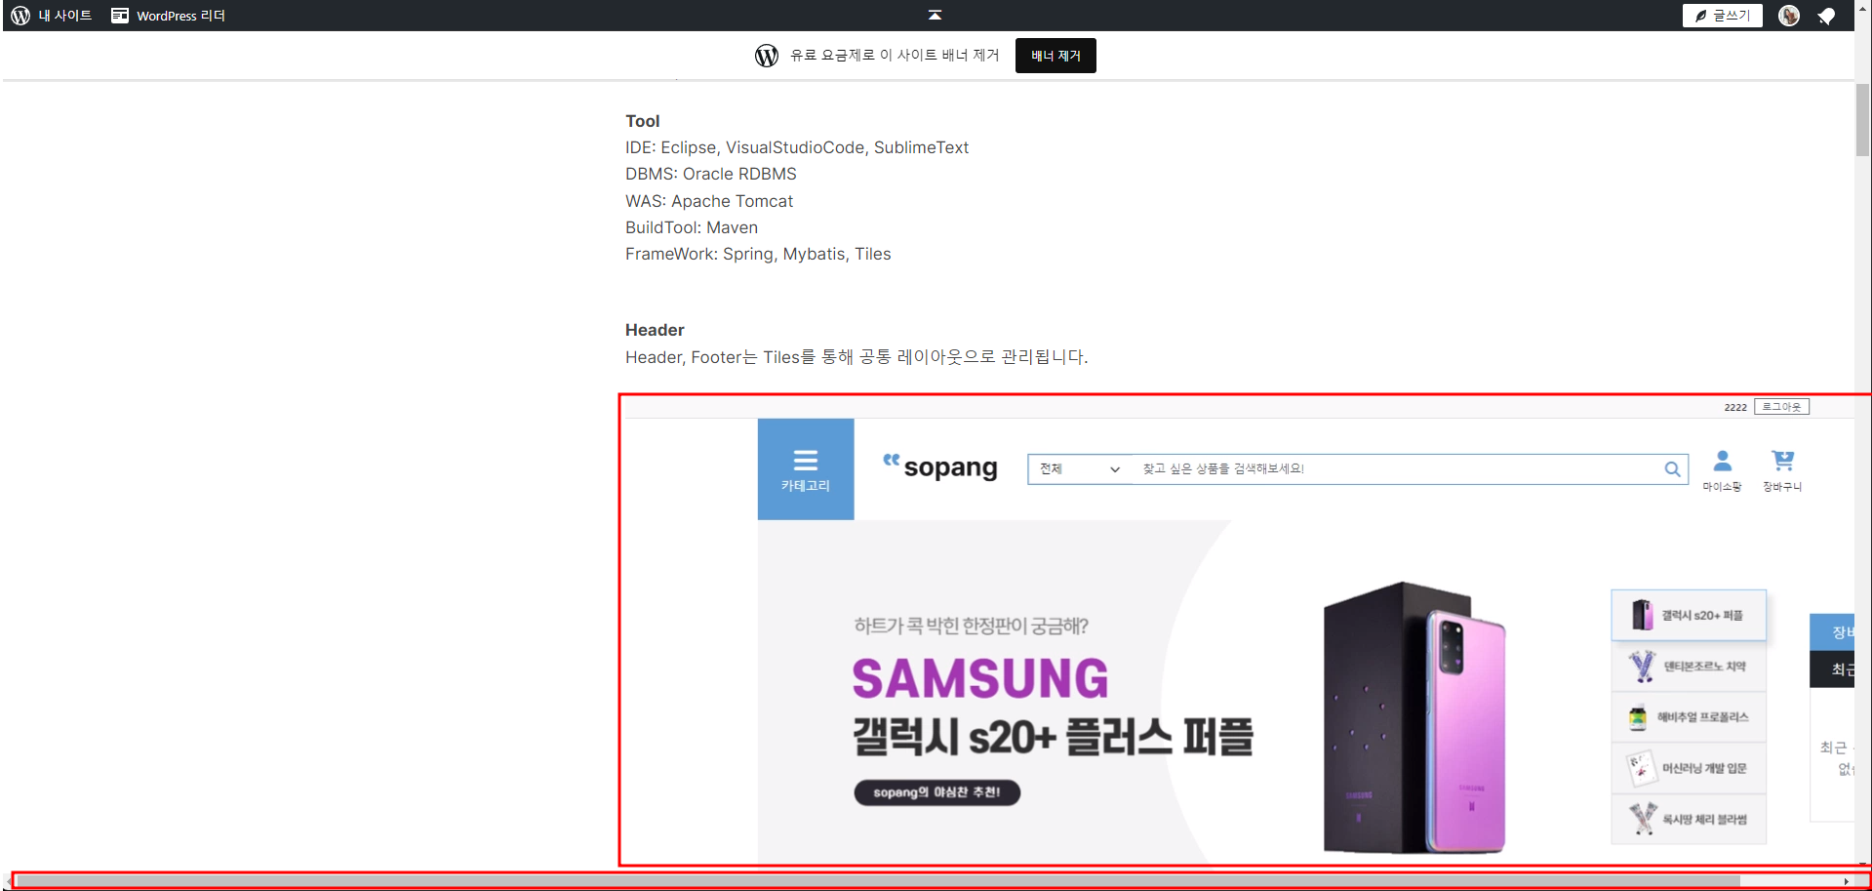This screenshot has height=891, width=1872.
Task: Click the sopang의 야심찬 추천! badge
Action: (x=937, y=792)
